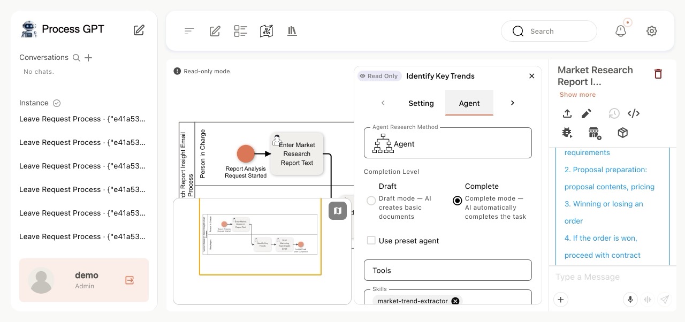Click the Instance check-circle icon
The width and height of the screenshot is (685, 322).
click(x=57, y=103)
